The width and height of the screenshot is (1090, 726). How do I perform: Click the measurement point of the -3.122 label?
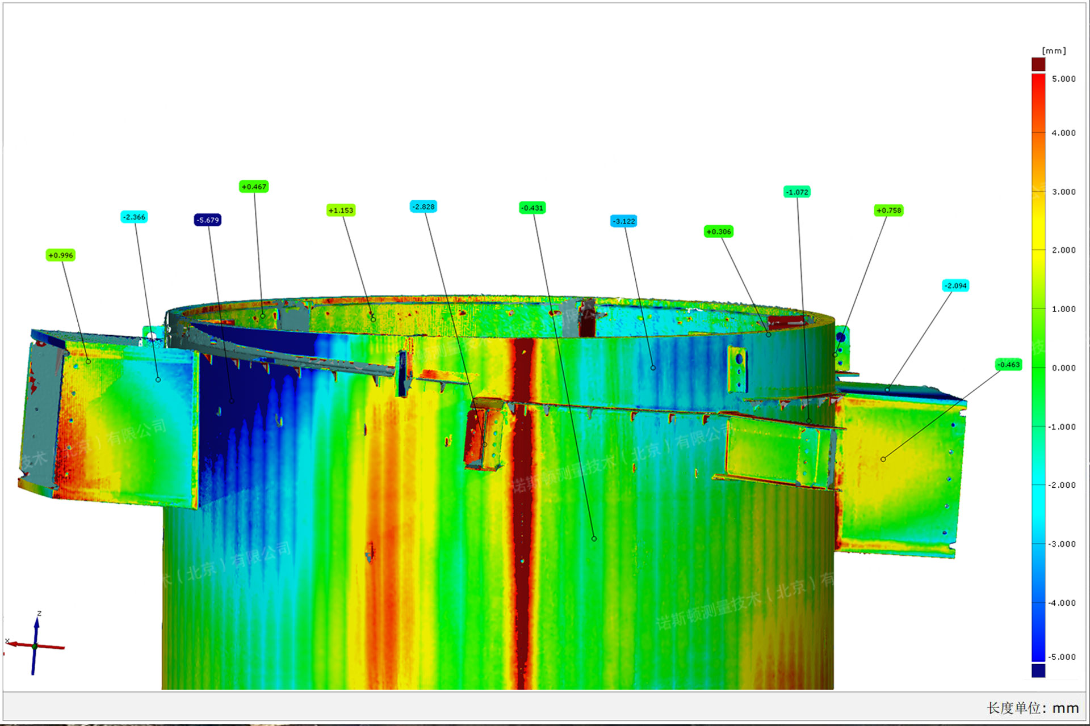653,368
